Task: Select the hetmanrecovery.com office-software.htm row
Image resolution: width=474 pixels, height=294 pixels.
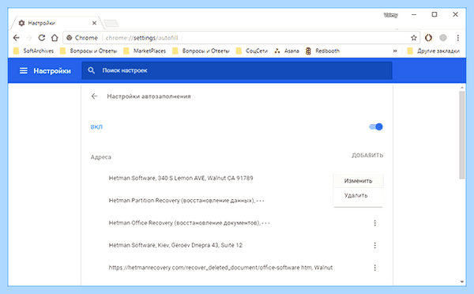Action: 220,268
